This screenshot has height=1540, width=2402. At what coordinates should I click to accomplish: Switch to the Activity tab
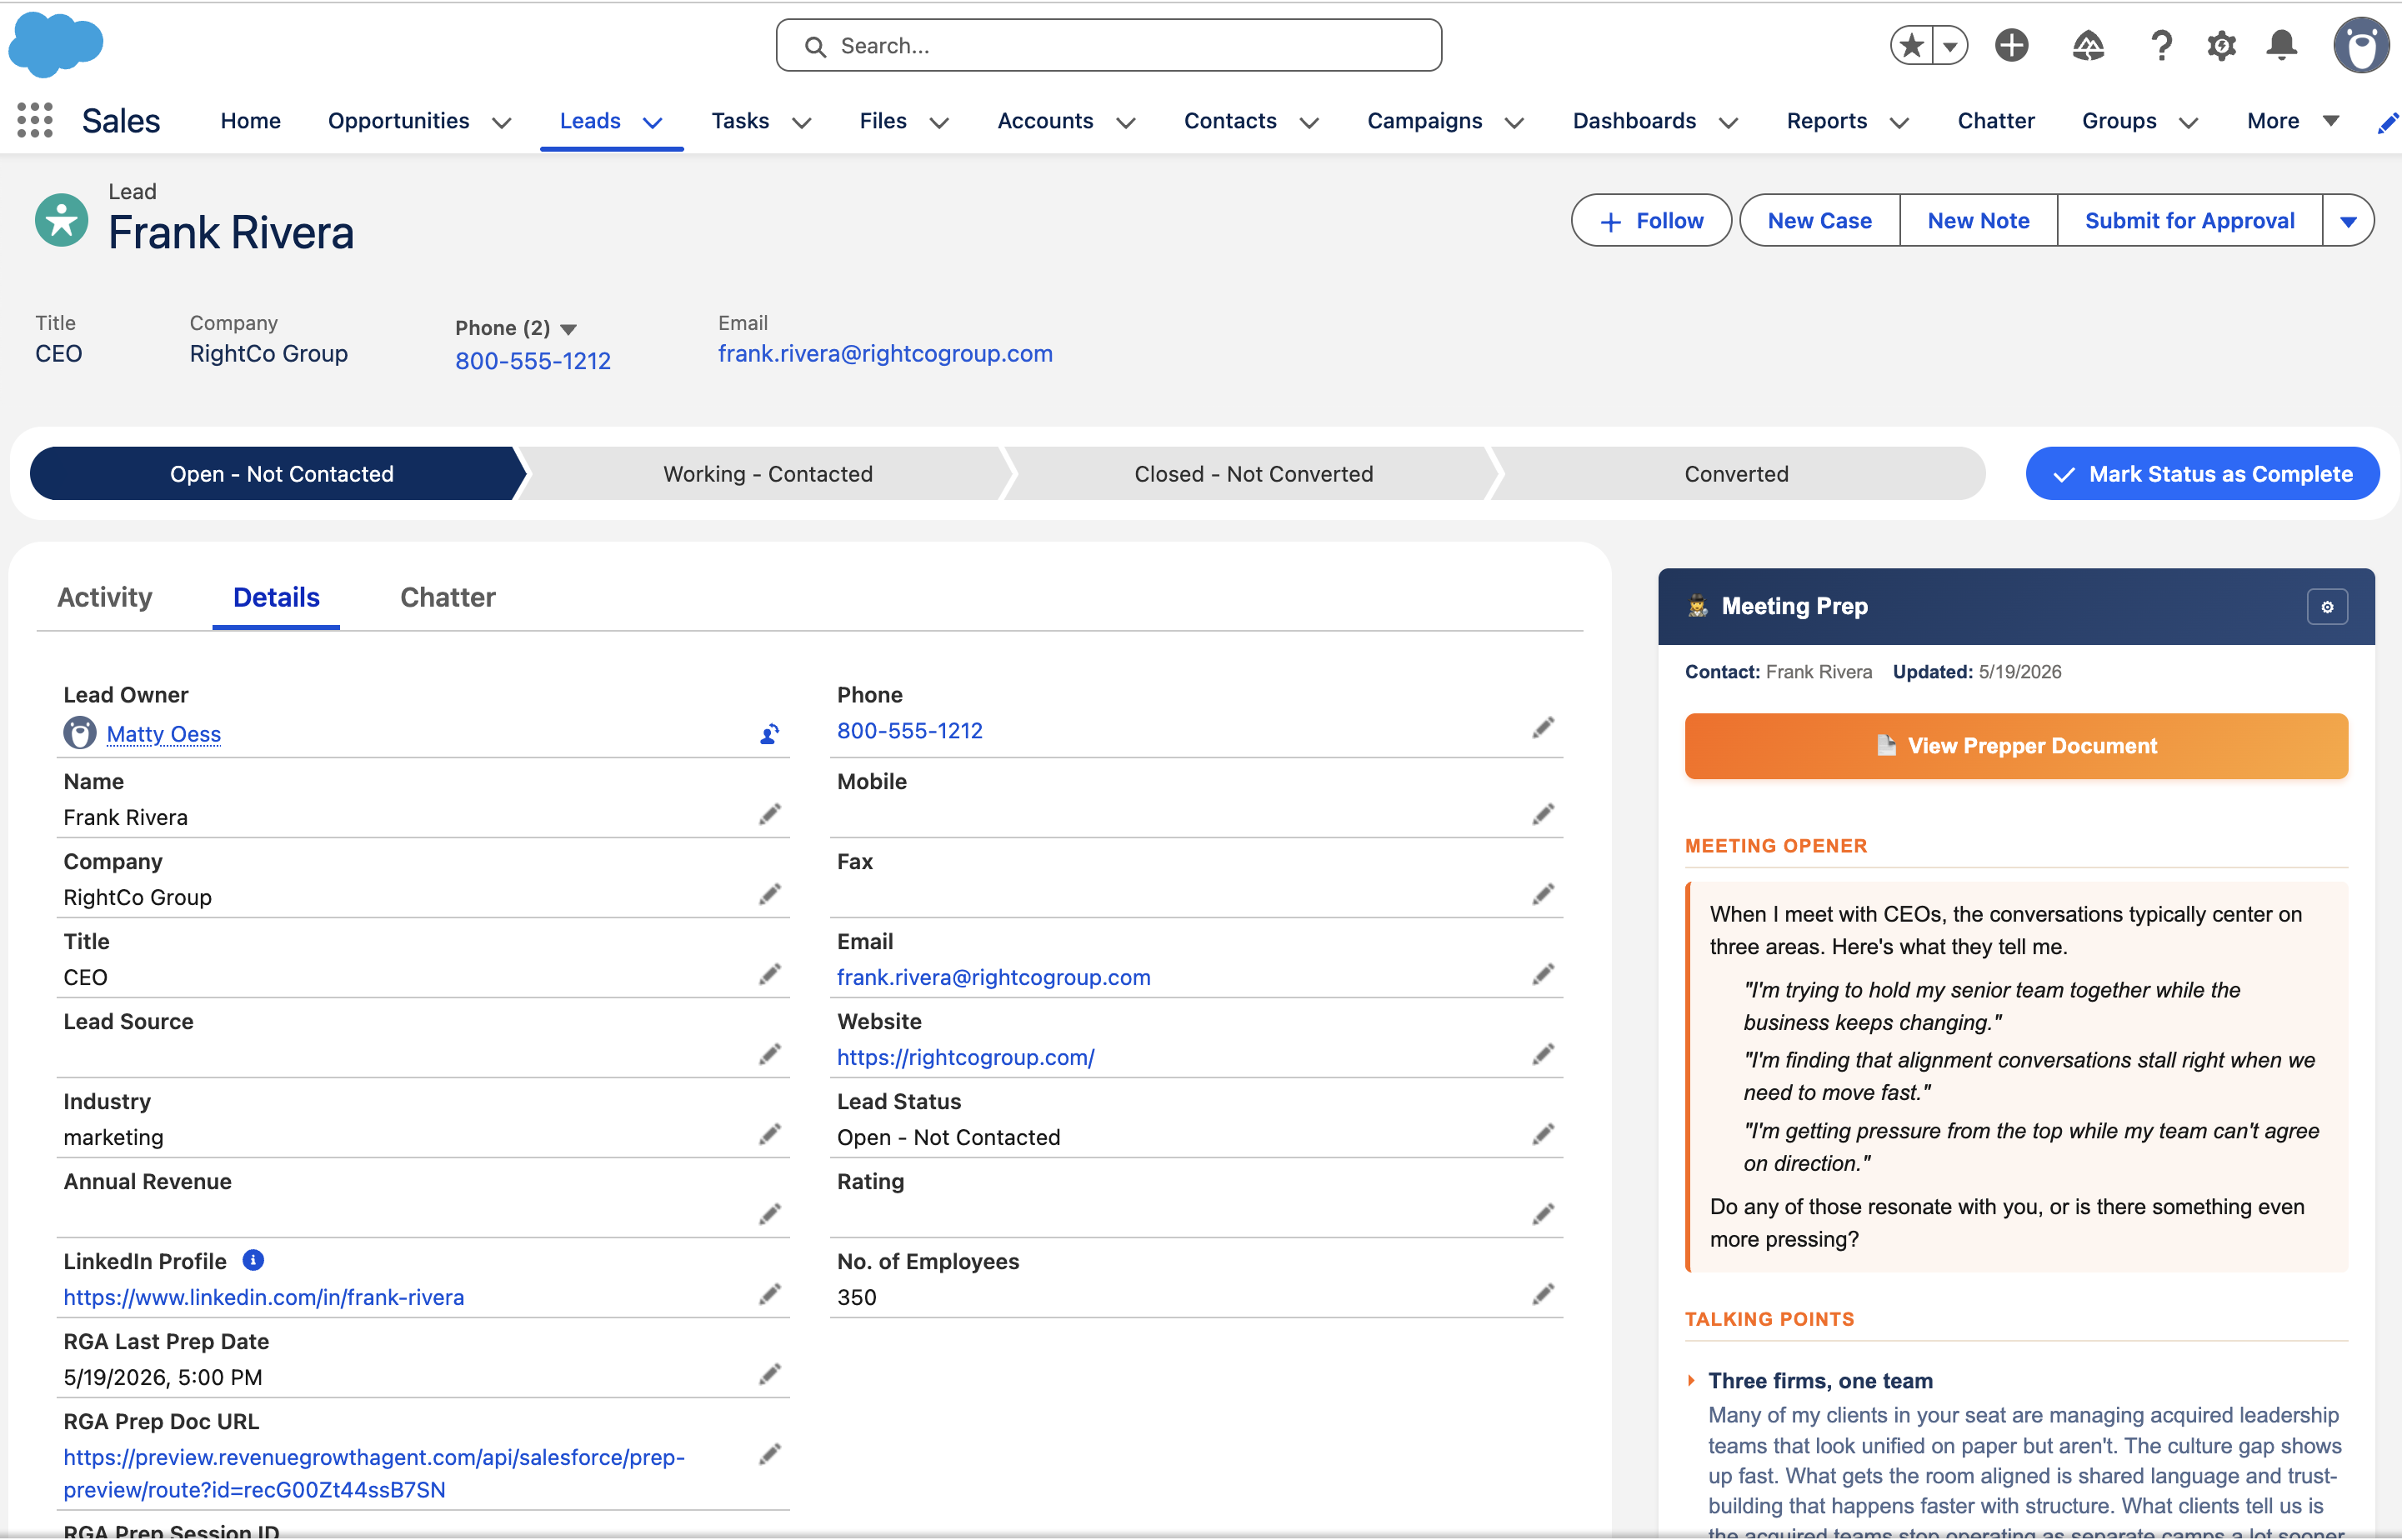(105, 597)
